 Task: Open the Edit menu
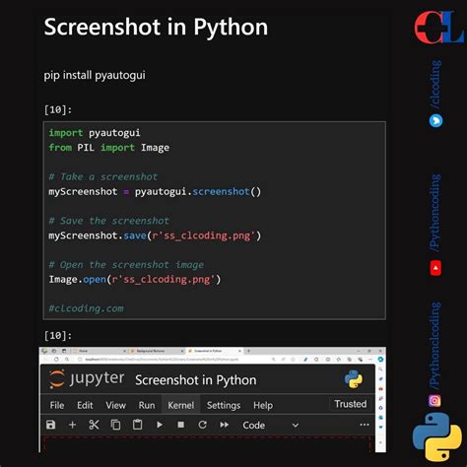[85, 405]
